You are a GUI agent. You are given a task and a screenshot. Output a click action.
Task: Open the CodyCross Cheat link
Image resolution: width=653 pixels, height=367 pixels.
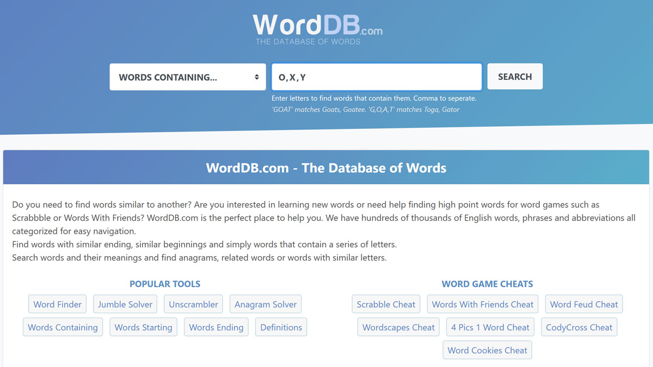tap(579, 327)
